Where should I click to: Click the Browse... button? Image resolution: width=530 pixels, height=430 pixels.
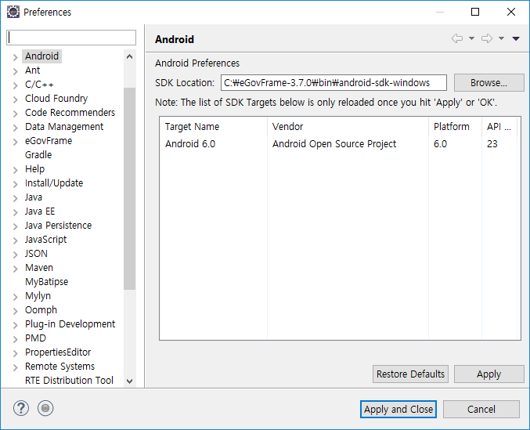coord(489,83)
